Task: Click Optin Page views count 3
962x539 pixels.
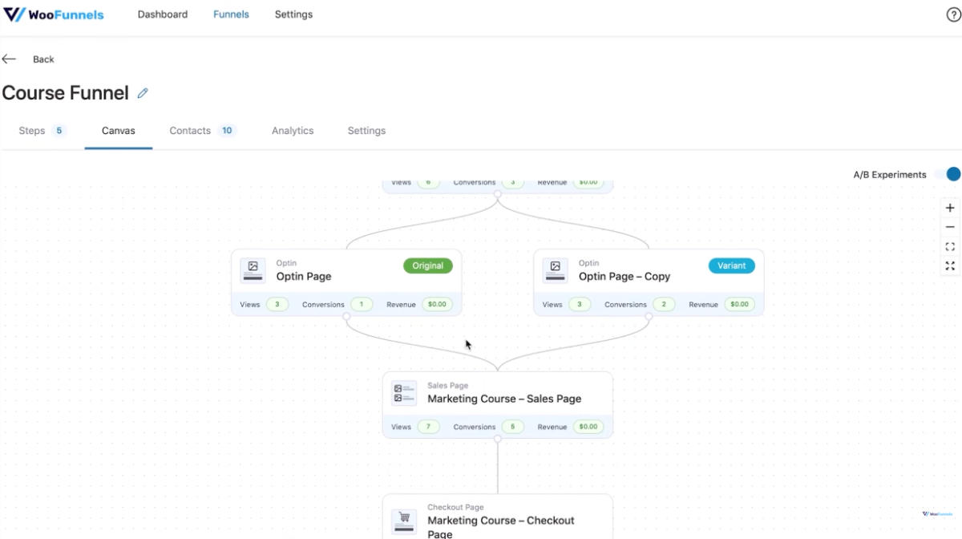Action: (x=277, y=305)
